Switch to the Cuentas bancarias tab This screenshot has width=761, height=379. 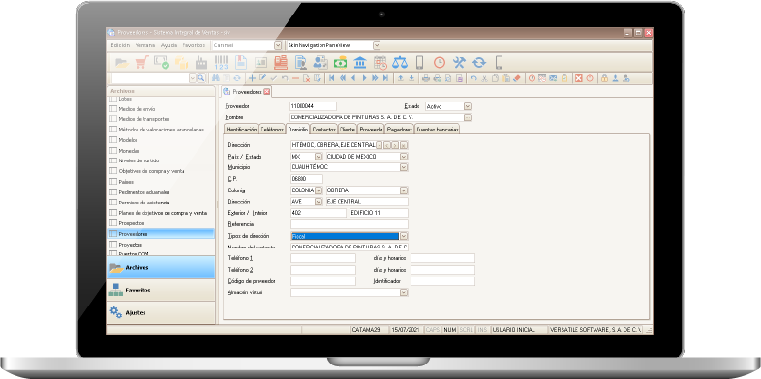[438, 130]
